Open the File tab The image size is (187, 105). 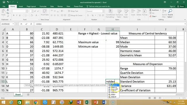point(4,6)
